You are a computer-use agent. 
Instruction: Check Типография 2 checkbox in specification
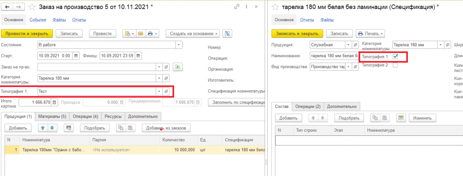click(395, 65)
